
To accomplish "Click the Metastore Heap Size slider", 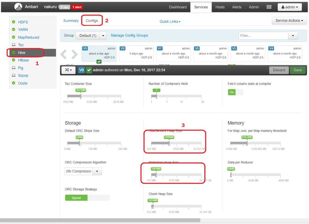I will [176, 174].
